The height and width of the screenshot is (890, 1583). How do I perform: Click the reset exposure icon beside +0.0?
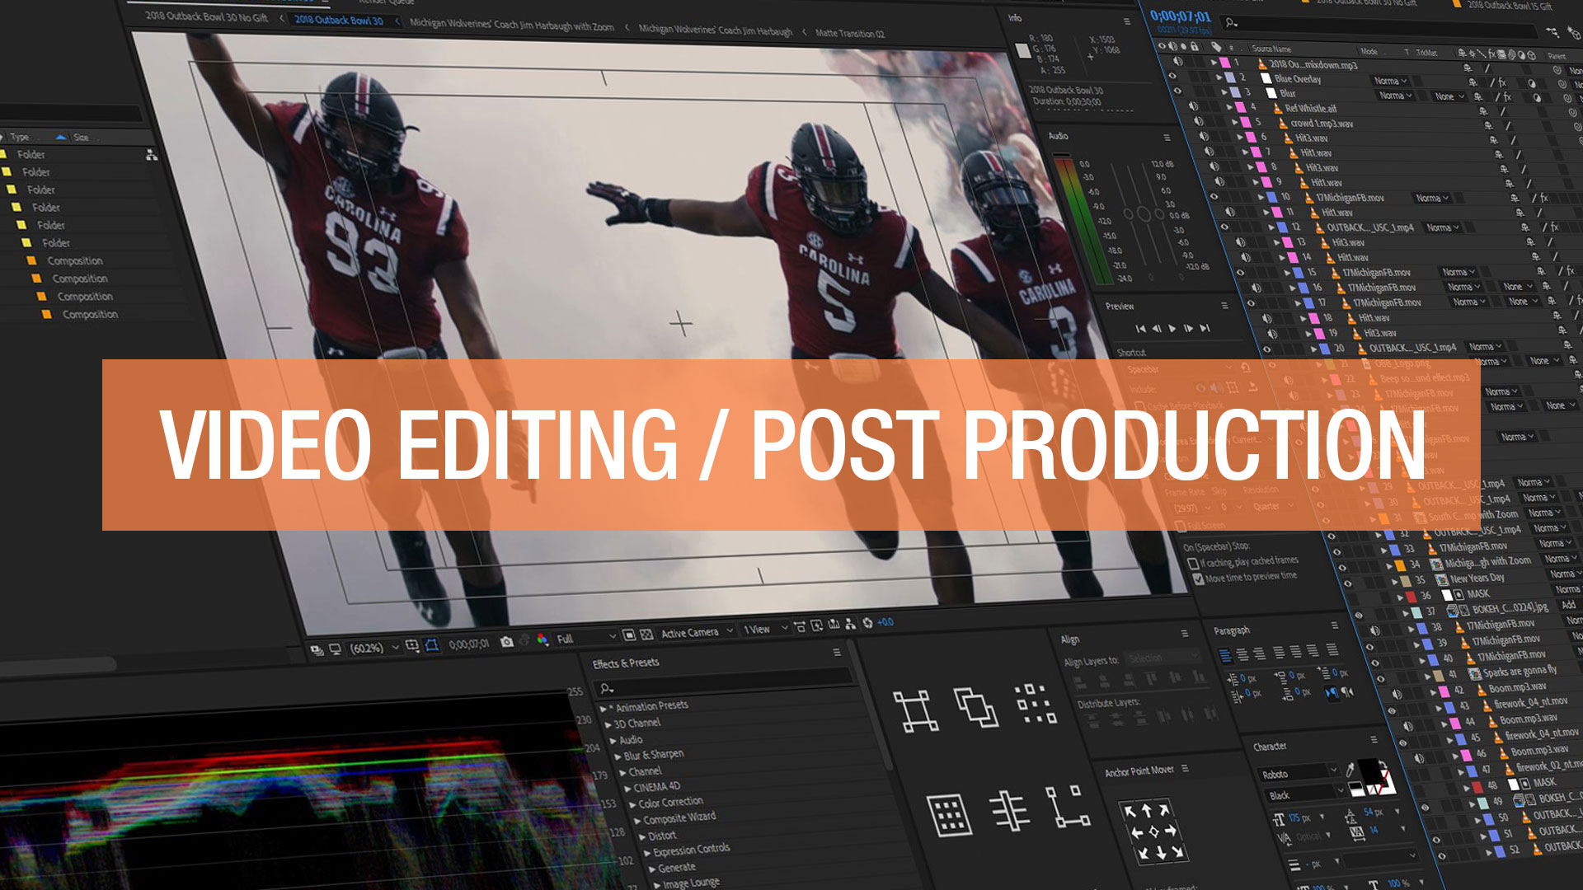(867, 623)
